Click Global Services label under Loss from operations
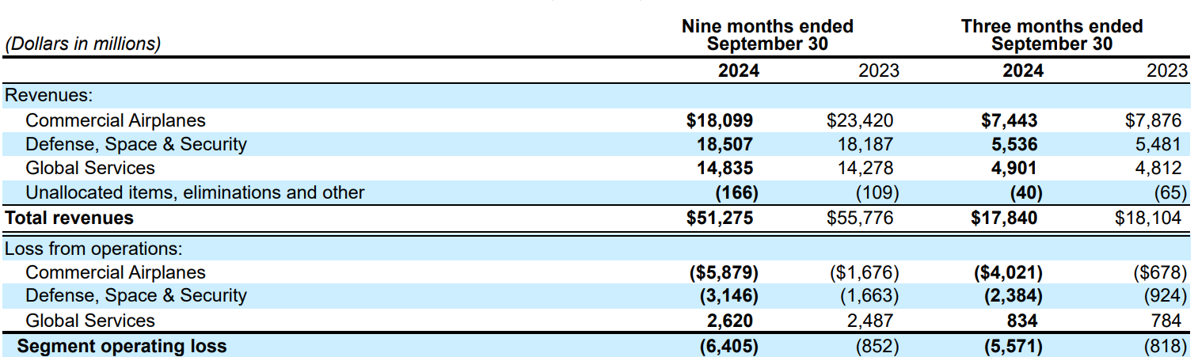The image size is (1198, 357). click(90, 321)
